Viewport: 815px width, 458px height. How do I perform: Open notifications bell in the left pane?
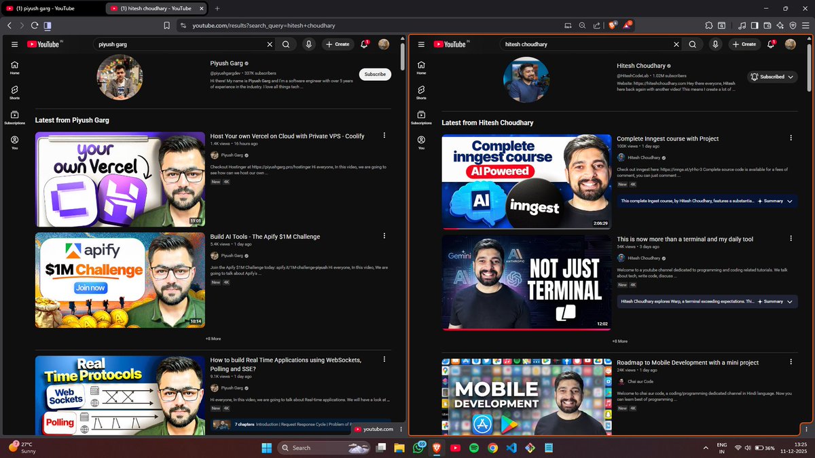(x=365, y=44)
